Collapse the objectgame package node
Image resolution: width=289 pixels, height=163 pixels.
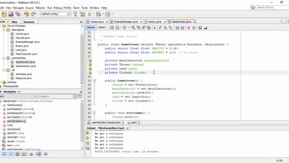(4, 30)
